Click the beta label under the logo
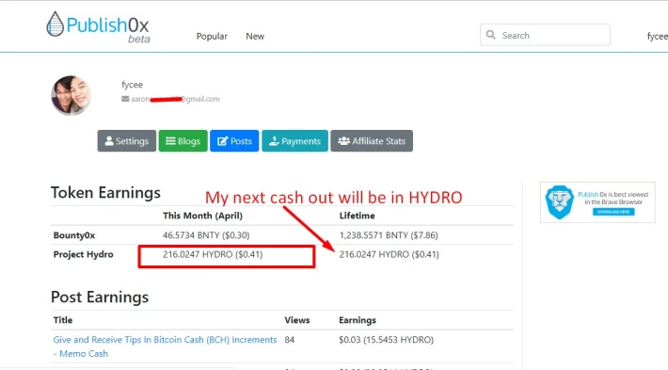The image size is (668, 370). [139, 40]
